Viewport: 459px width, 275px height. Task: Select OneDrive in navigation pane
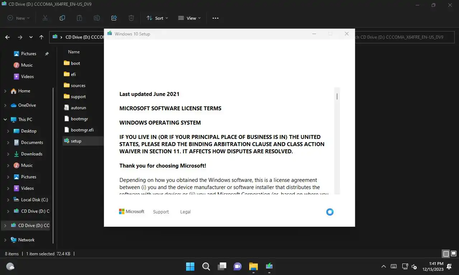(27, 105)
